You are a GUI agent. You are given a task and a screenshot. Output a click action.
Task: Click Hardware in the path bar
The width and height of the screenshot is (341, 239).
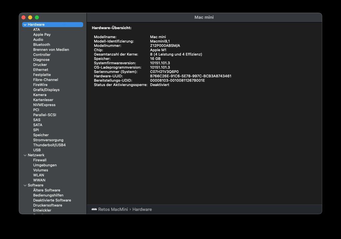pyautogui.click(x=142, y=210)
